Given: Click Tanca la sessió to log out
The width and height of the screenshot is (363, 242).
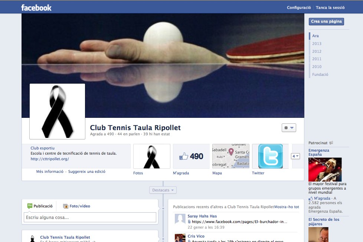Looking at the screenshot, I should click(330, 7).
